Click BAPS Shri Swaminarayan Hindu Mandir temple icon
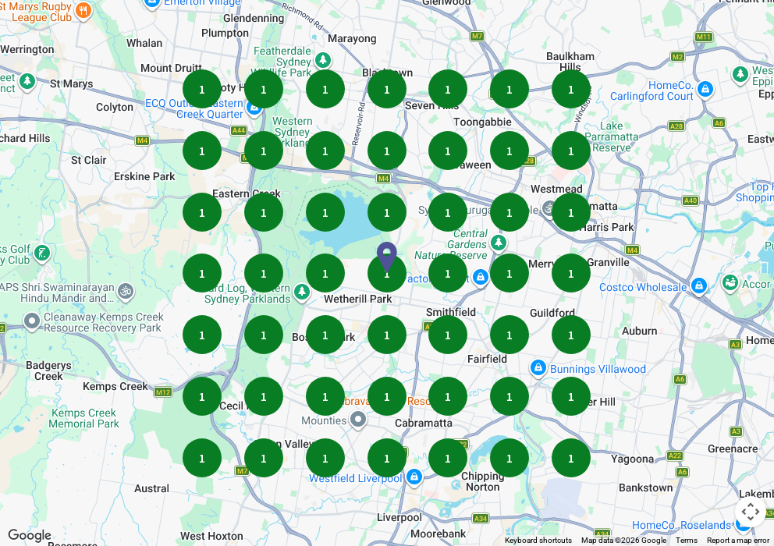 click(126, 291)
